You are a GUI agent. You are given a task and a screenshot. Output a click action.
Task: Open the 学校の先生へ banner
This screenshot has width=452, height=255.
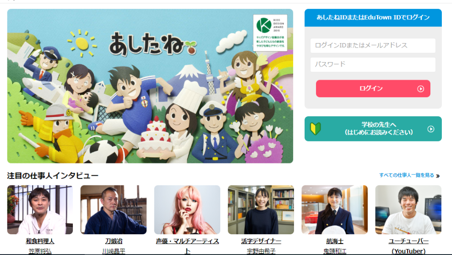(373, 129)
